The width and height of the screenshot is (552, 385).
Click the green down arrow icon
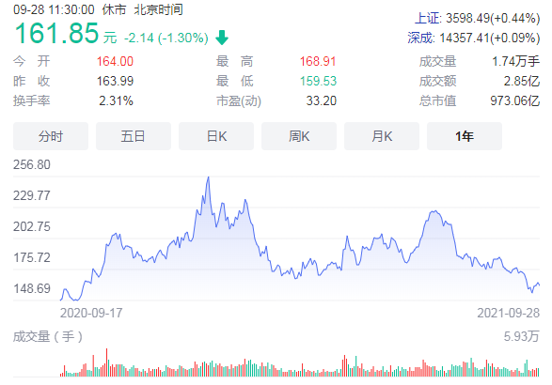[x=222, y=38]
